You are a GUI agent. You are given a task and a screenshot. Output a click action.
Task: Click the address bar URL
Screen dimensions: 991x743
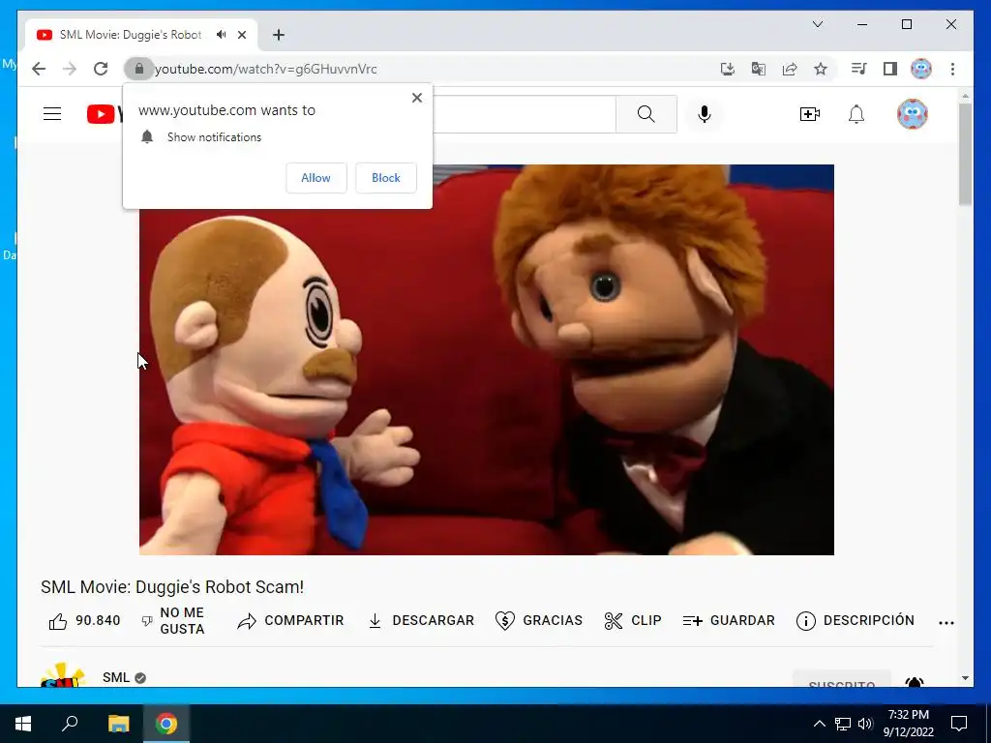(265, 69)
